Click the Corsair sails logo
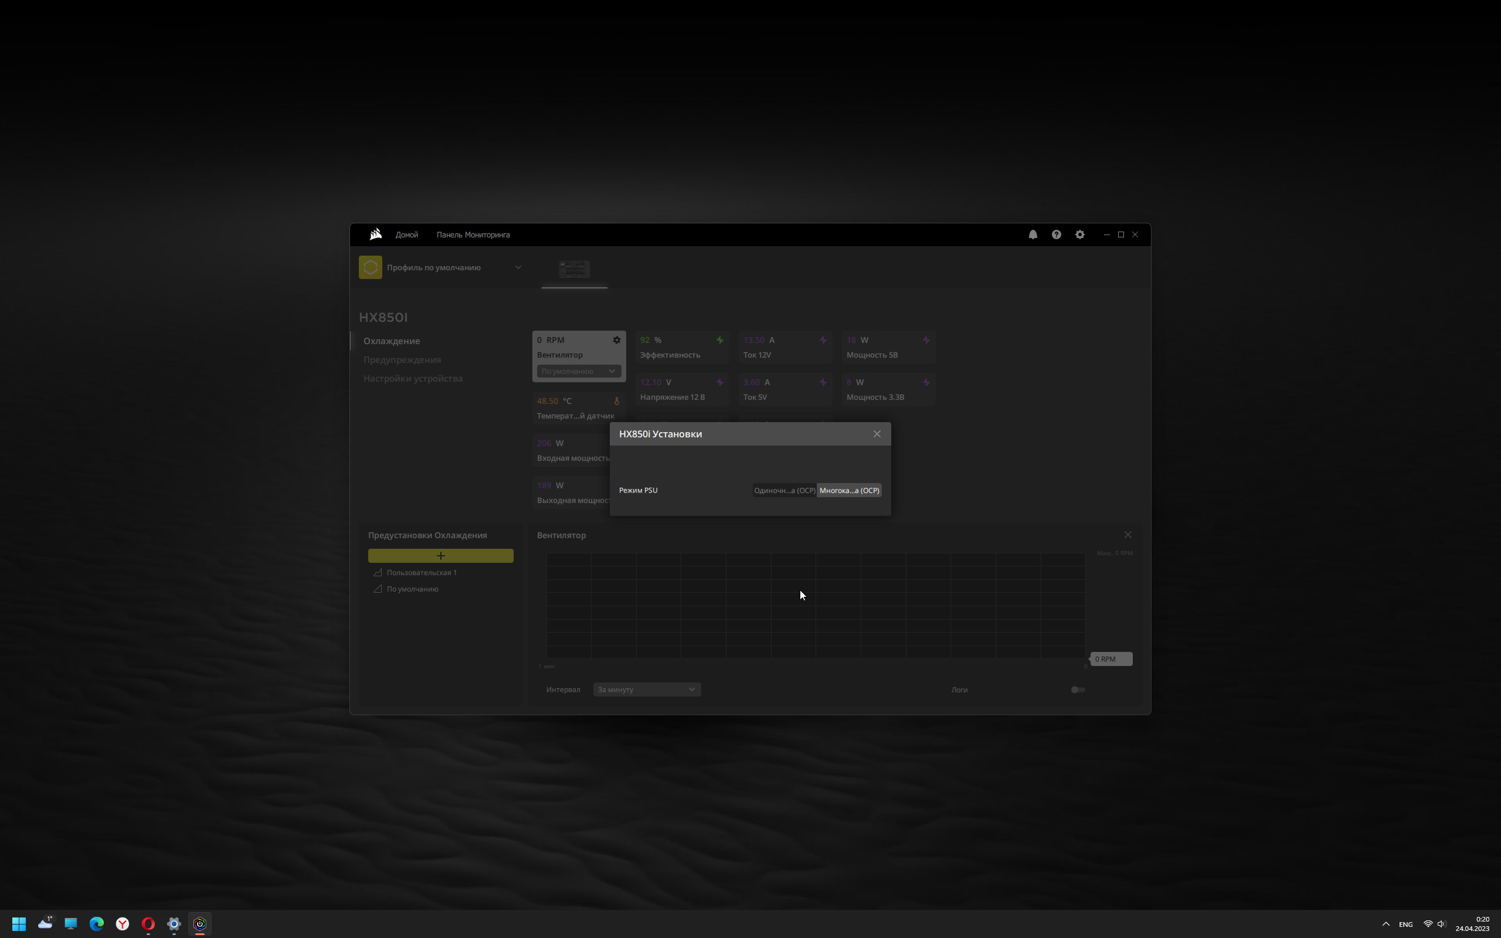1501x938 pixels. coord(375,235)
